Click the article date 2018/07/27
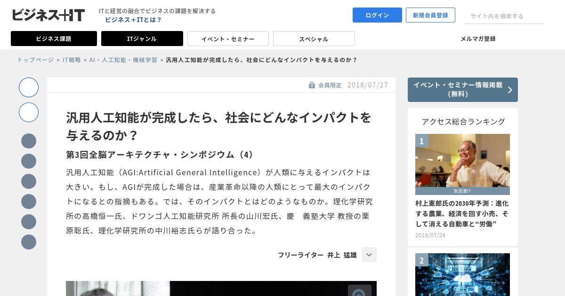The height and width of the screenshot is (296, 565). point(368,85)
